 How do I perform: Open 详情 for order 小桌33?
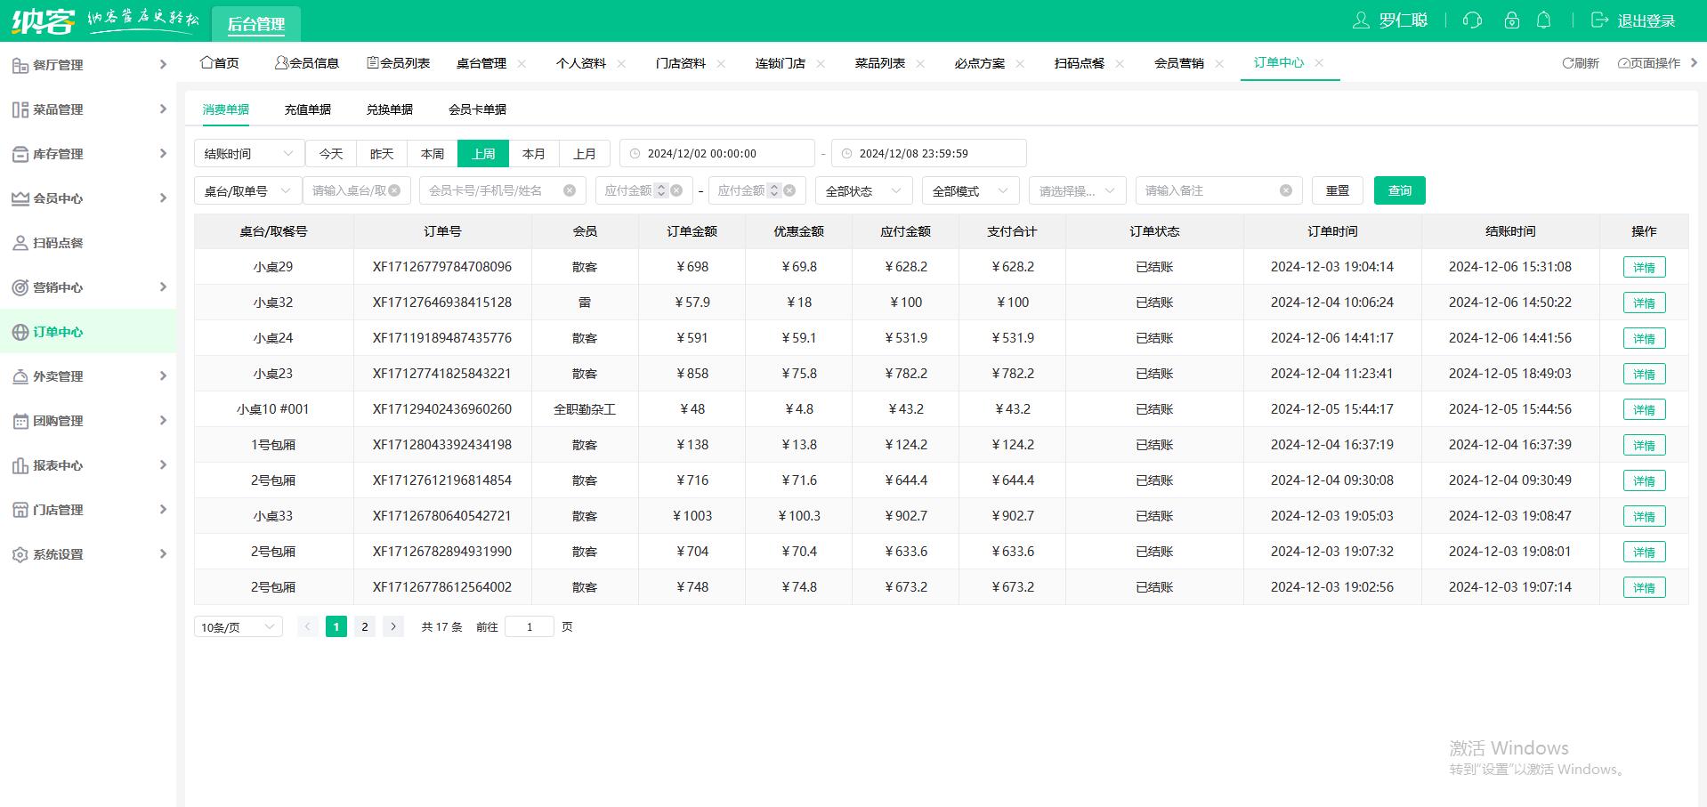point(1645,516)
